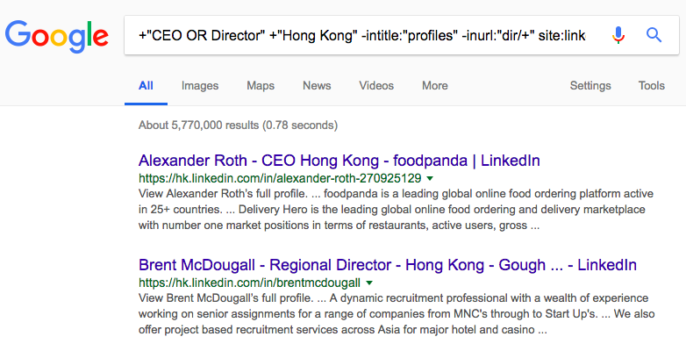Activate voice search microphone icon
This screenshot has width=686, height=351.
point(618,35)
